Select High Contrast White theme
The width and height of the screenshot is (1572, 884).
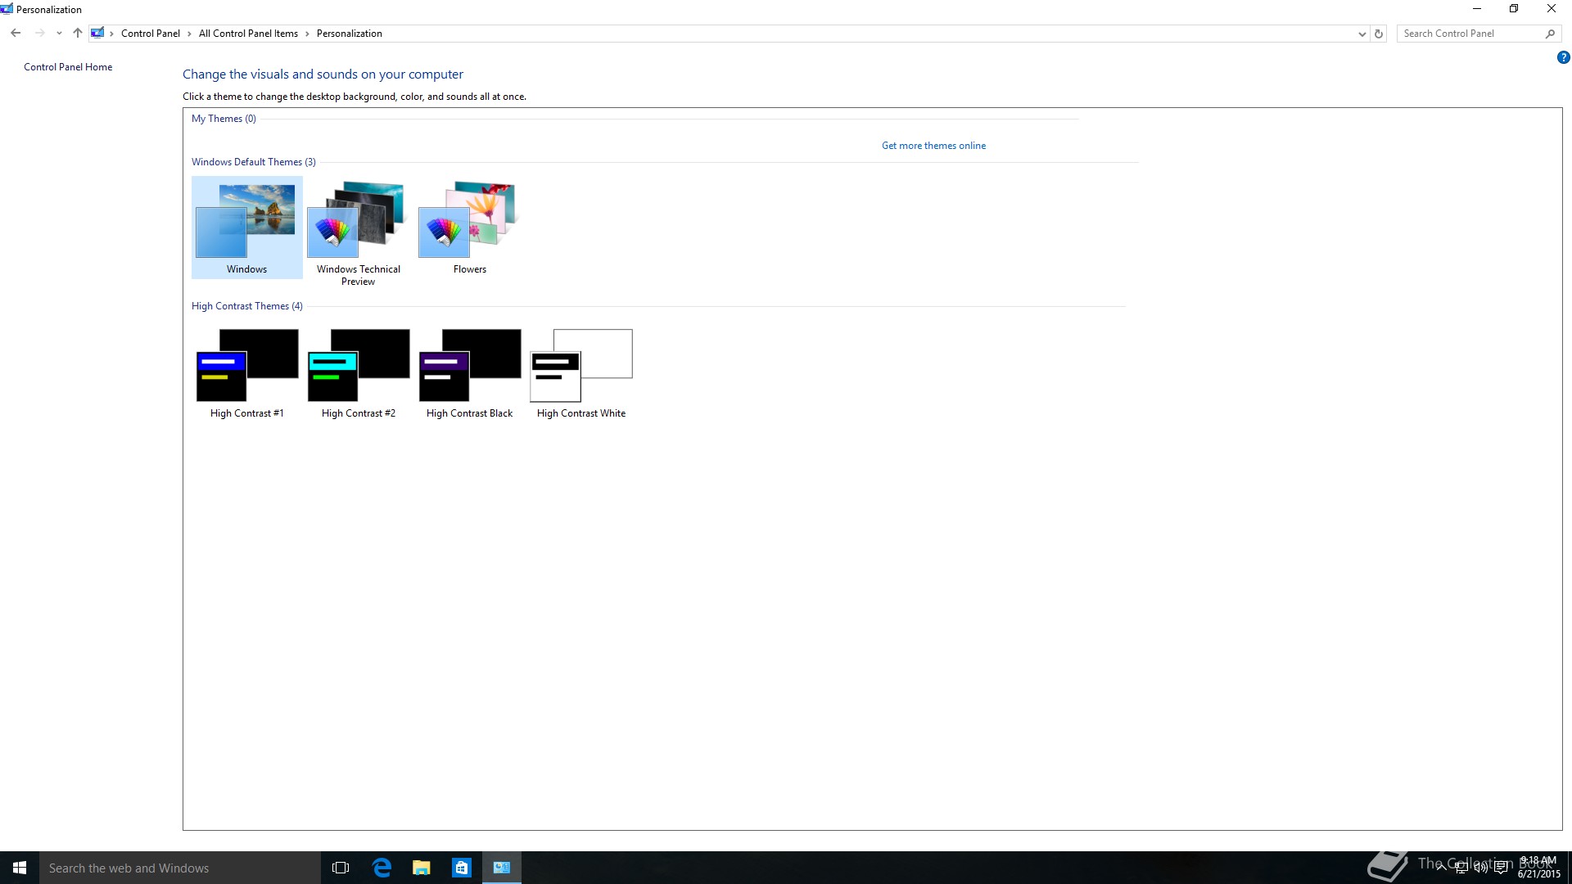click(581, 373)
